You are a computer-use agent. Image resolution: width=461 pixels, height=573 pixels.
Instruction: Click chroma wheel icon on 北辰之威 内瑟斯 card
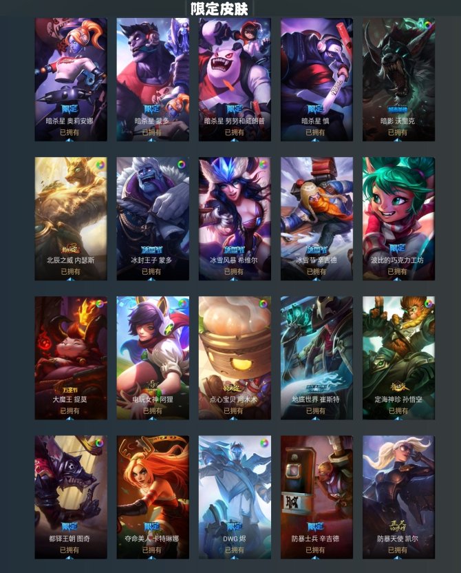[x=100, y=165]
